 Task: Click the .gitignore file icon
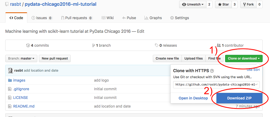(x=10, y=89)
